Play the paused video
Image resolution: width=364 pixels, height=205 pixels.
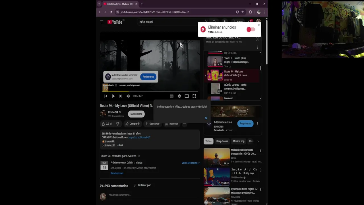pyautogui.click(x=113, y=96)
